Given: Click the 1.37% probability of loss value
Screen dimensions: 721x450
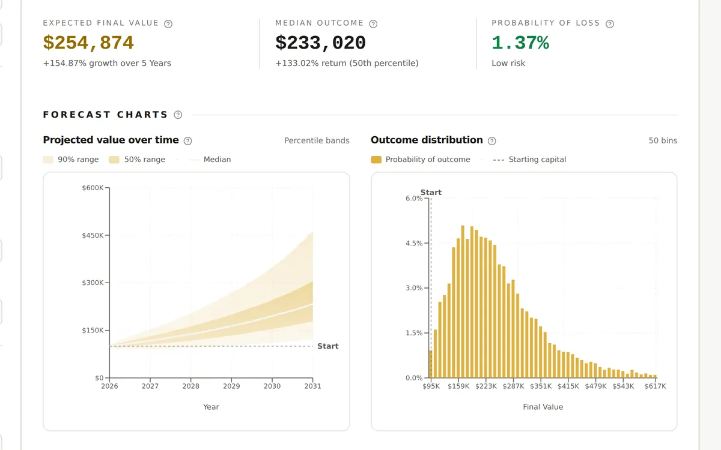Looking at the screenshot, I should [x=520, y=43].
